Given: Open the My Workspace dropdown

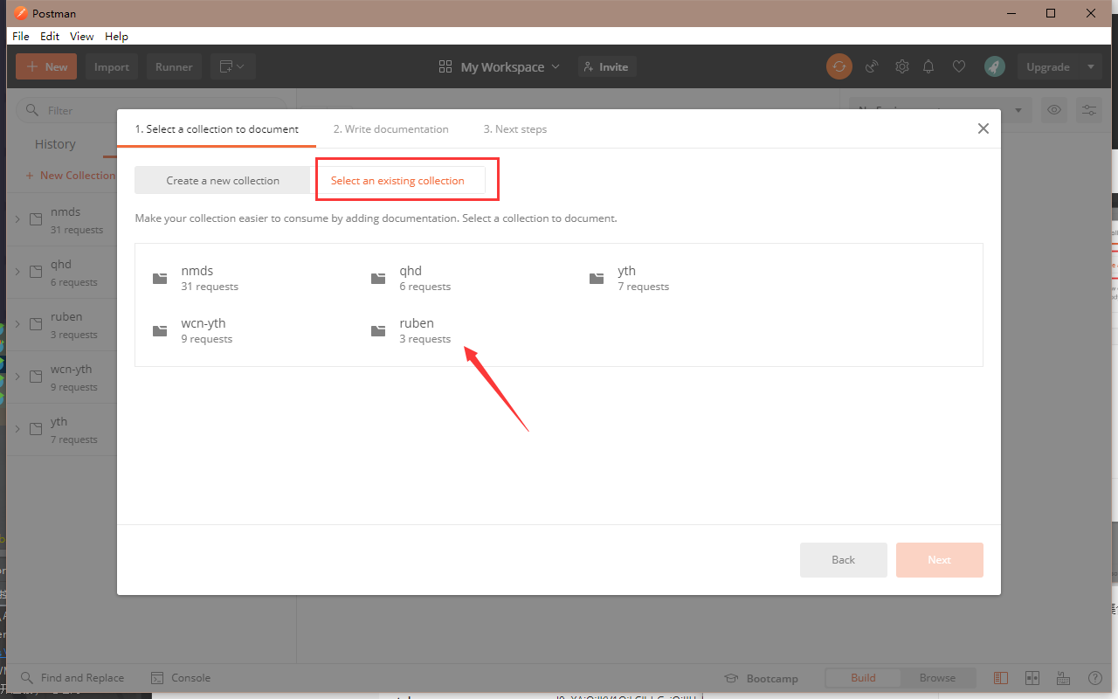Looking at the screenshot, I should click(499, 66).
